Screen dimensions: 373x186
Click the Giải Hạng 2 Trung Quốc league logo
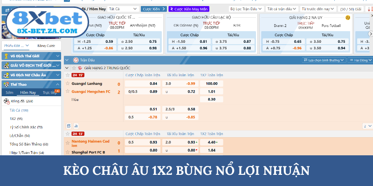click(x=80, y=68)
